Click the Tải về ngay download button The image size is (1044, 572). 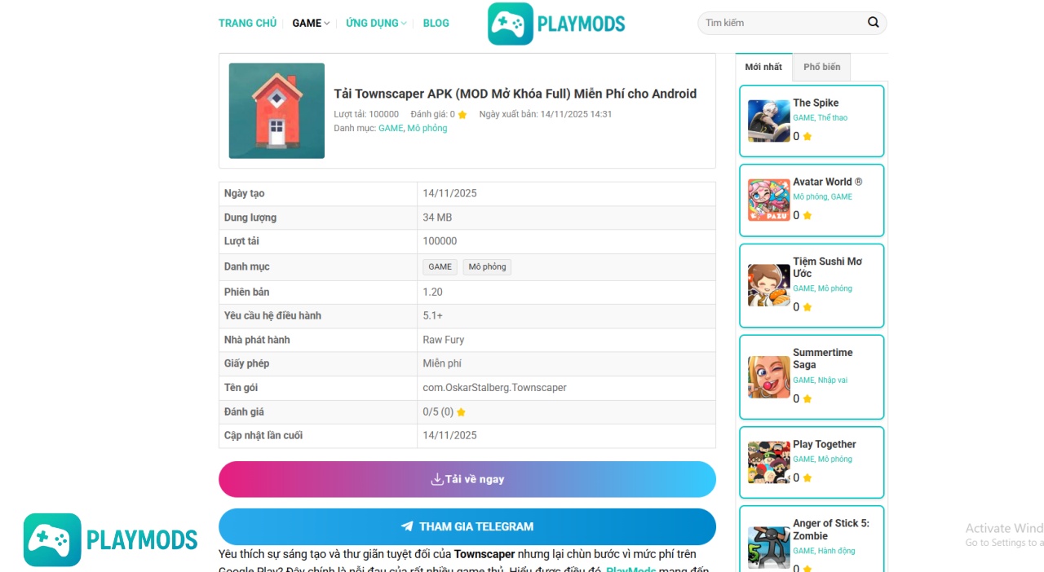[x=467, y=479]
